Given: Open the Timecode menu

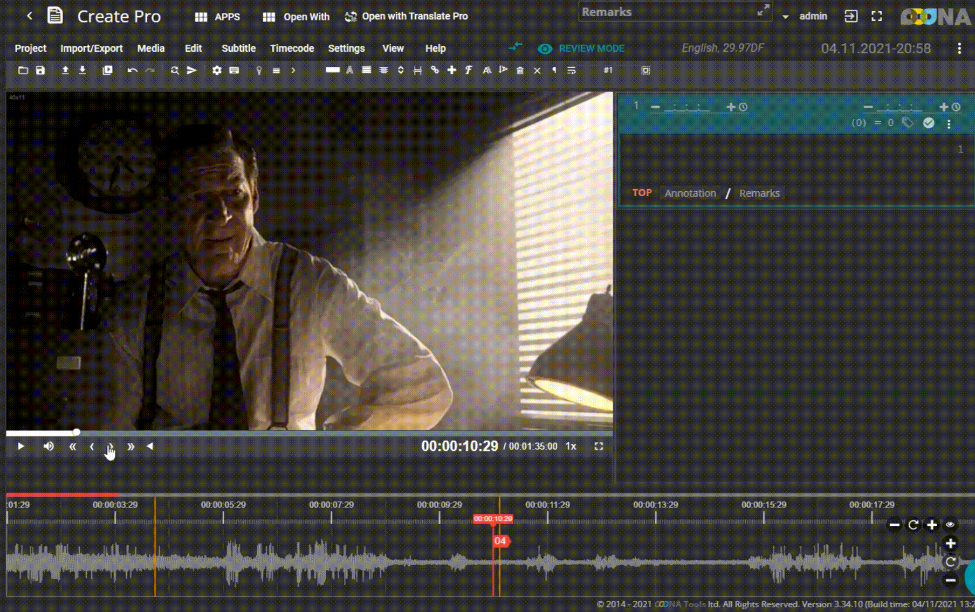Looking at the screenshot, I should pos(292,48).
